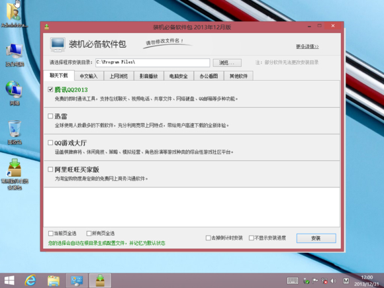Viewport: 384px width, 288px height.
Task: Uncheck the 腾讯QQ2013 checkbox
Action: (x=50, y=89)
